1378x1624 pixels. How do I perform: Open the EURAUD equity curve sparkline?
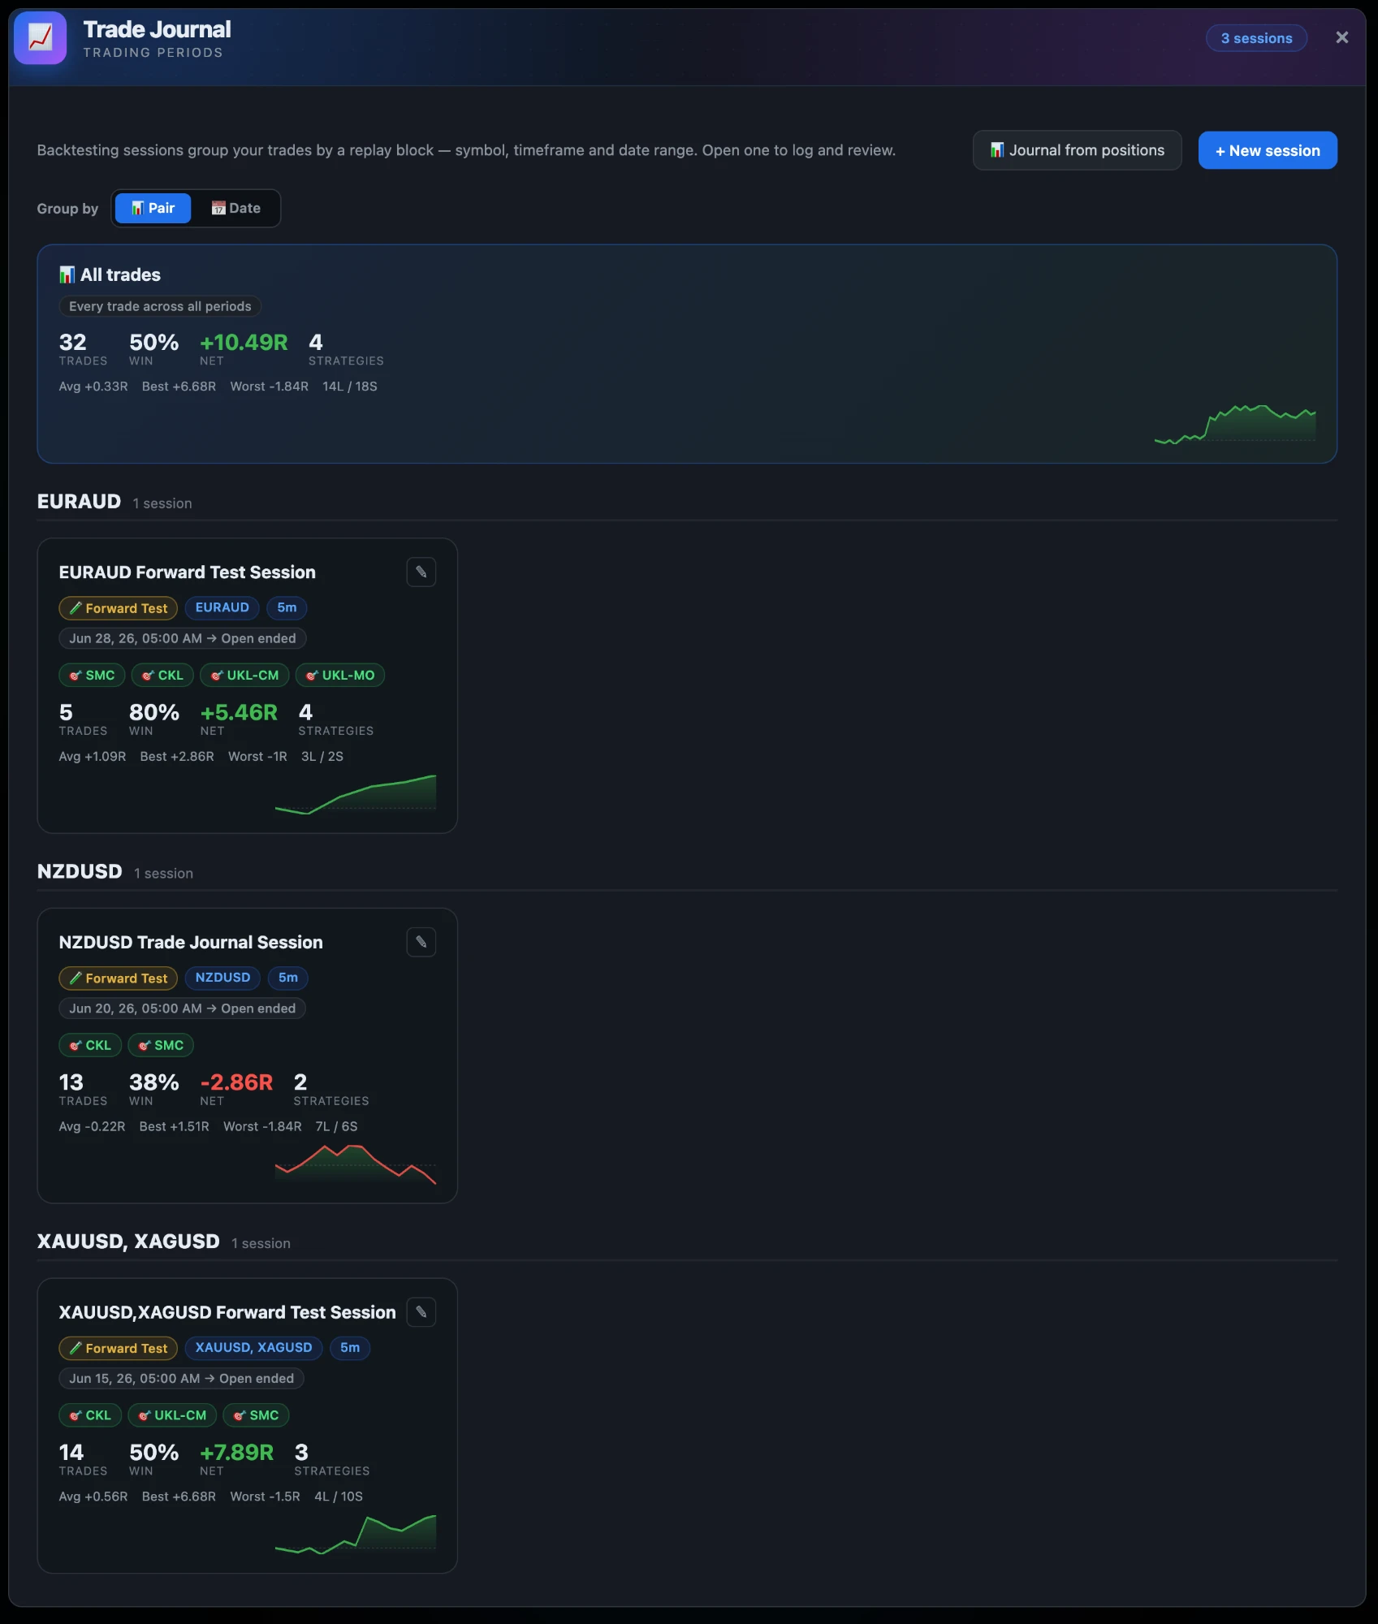[356, 793]
